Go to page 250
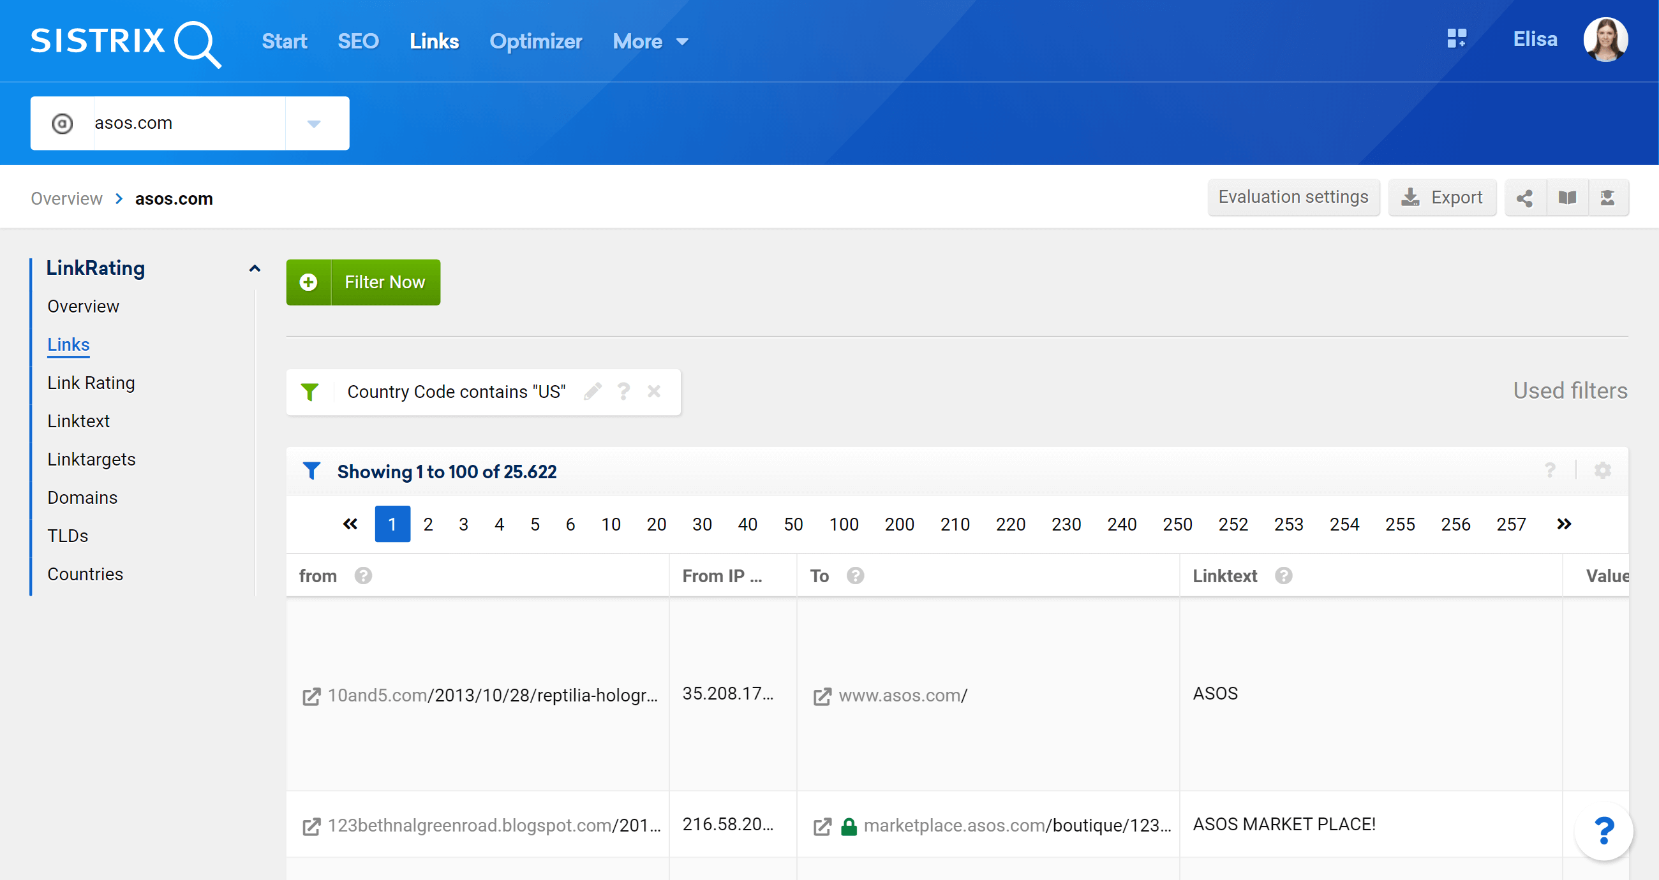The height and width of the screenshot is (880, 1659). pyautogui.click(x=1177, y=524)
